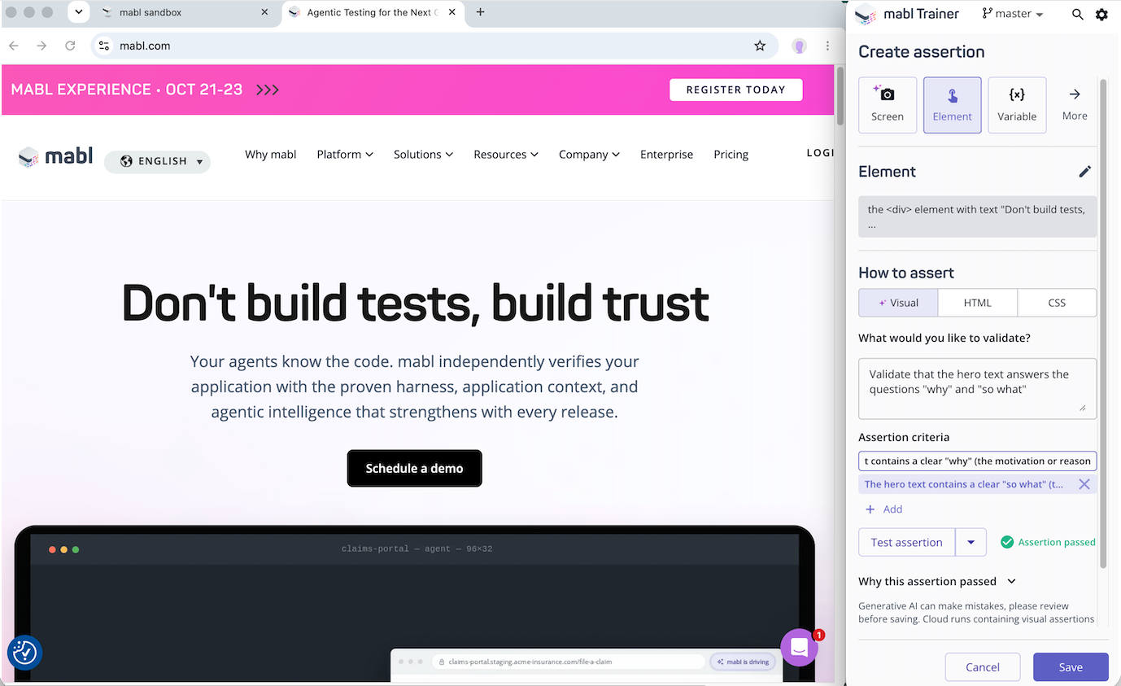Close the mabl sandbox tab
This screenshot has width=1121, height=686.
264,13
